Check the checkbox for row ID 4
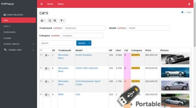The height and width of the screenshot is (108, 196). pyautogui.click(x=41, y=94)
